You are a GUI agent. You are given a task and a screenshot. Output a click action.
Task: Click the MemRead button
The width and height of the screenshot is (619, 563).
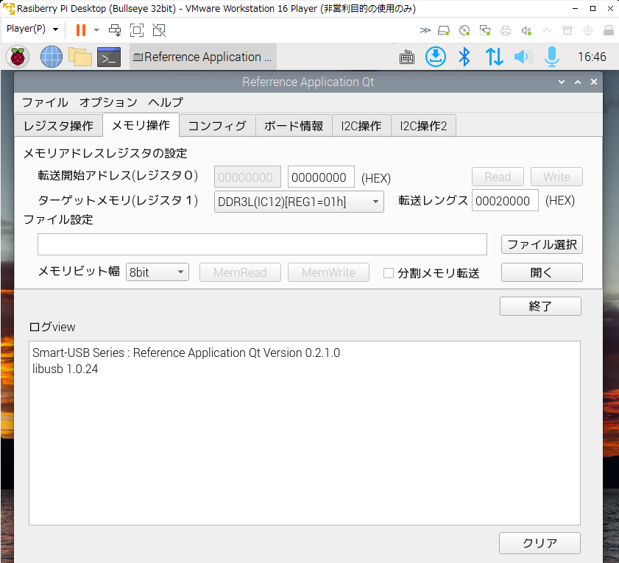[240, 272]
